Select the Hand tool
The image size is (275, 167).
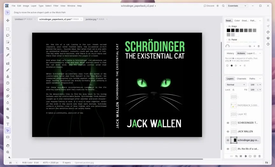pos(8,146)
